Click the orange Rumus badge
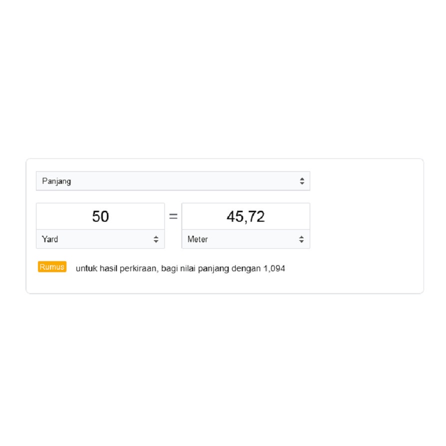 pos(52,267)
